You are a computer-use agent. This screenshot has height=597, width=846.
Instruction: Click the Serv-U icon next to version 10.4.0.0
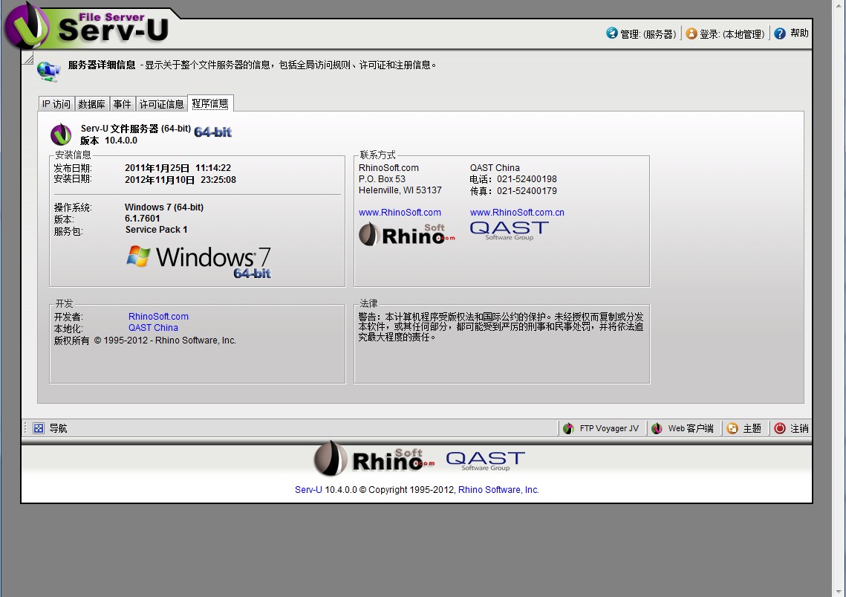[61, 135]
